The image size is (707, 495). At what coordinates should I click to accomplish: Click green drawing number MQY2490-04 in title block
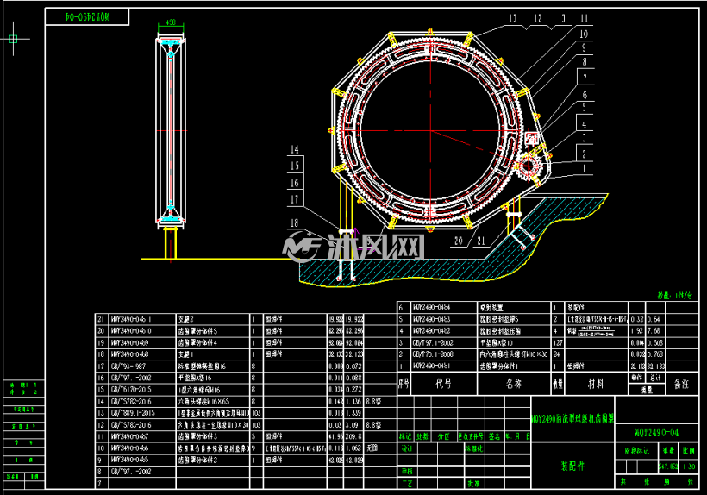656,433
